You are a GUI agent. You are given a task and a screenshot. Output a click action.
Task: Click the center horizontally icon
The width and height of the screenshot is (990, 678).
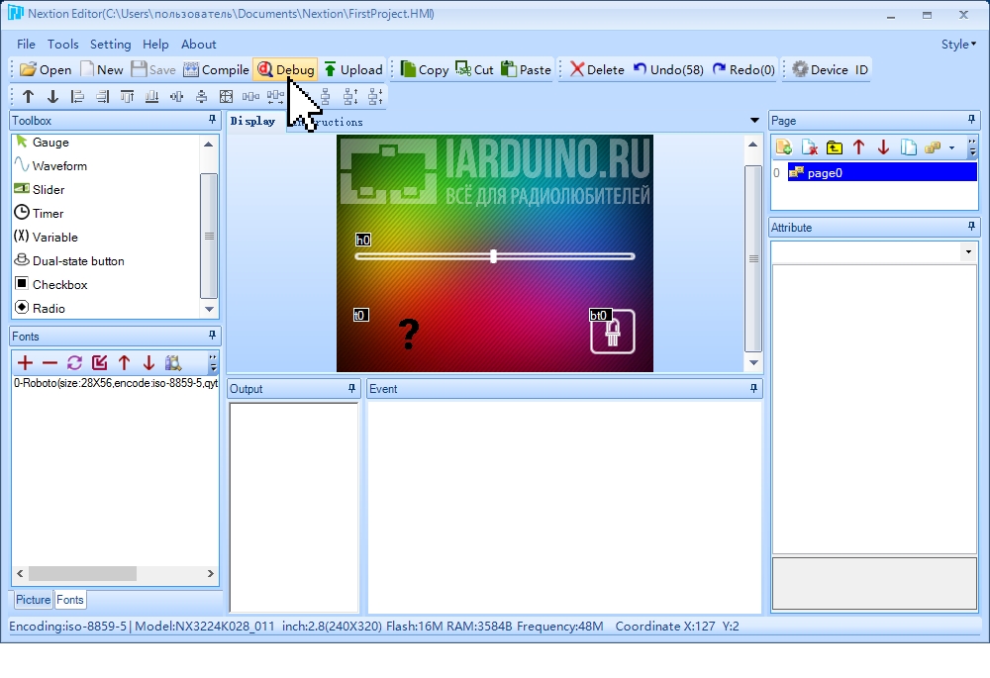176,97
